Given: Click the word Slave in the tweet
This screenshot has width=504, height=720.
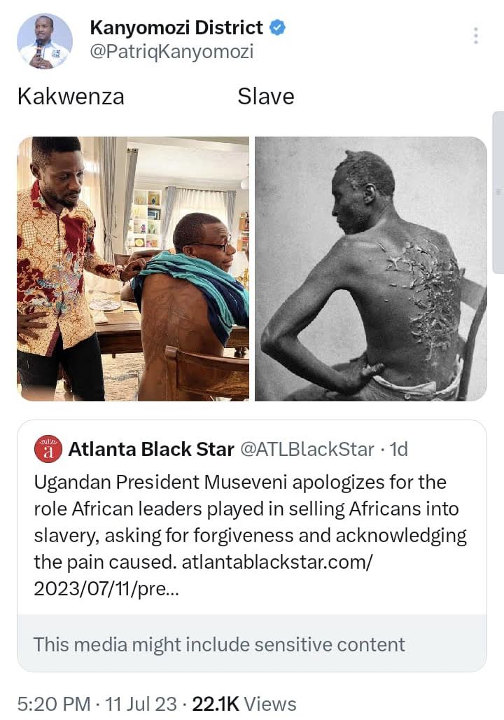Looking at the screenshot, I should [x=266, y=97].
